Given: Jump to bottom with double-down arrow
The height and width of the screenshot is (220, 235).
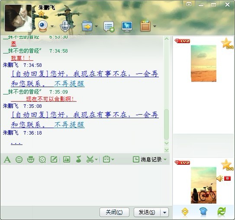Looking at the screenshot, I should (166, 150).
